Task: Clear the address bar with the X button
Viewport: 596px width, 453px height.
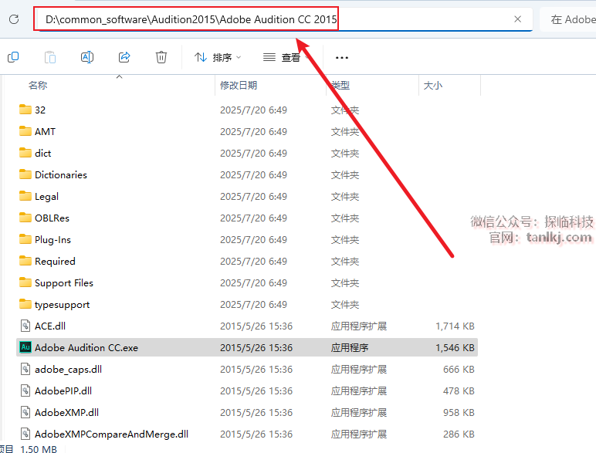Action: coord(517,19)
